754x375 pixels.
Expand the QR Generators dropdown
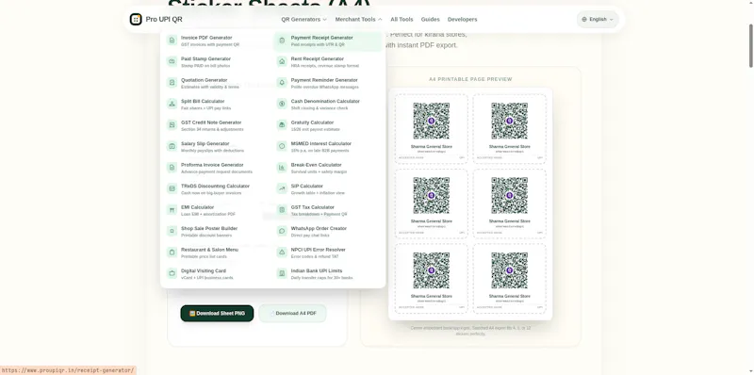pyautogui.click(x=303, y=19)
